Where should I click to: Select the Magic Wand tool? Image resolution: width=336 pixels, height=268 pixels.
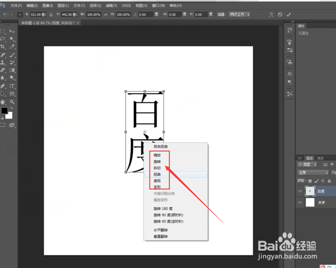point(12,39)
